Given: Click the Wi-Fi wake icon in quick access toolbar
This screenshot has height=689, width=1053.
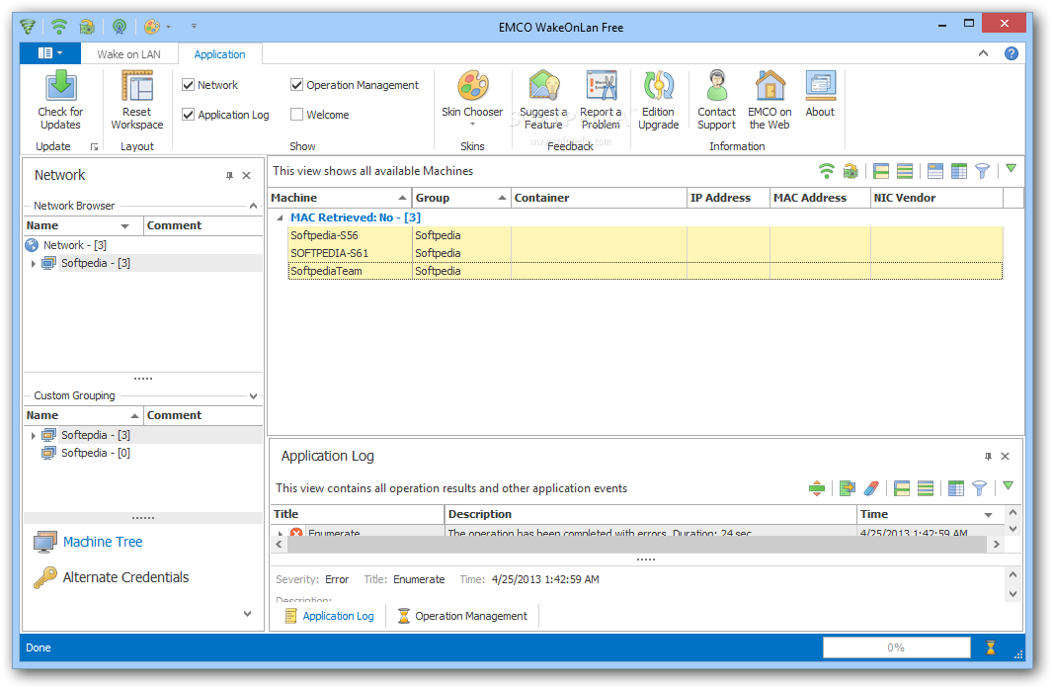Looking at the screenshot, I should 59,27.
